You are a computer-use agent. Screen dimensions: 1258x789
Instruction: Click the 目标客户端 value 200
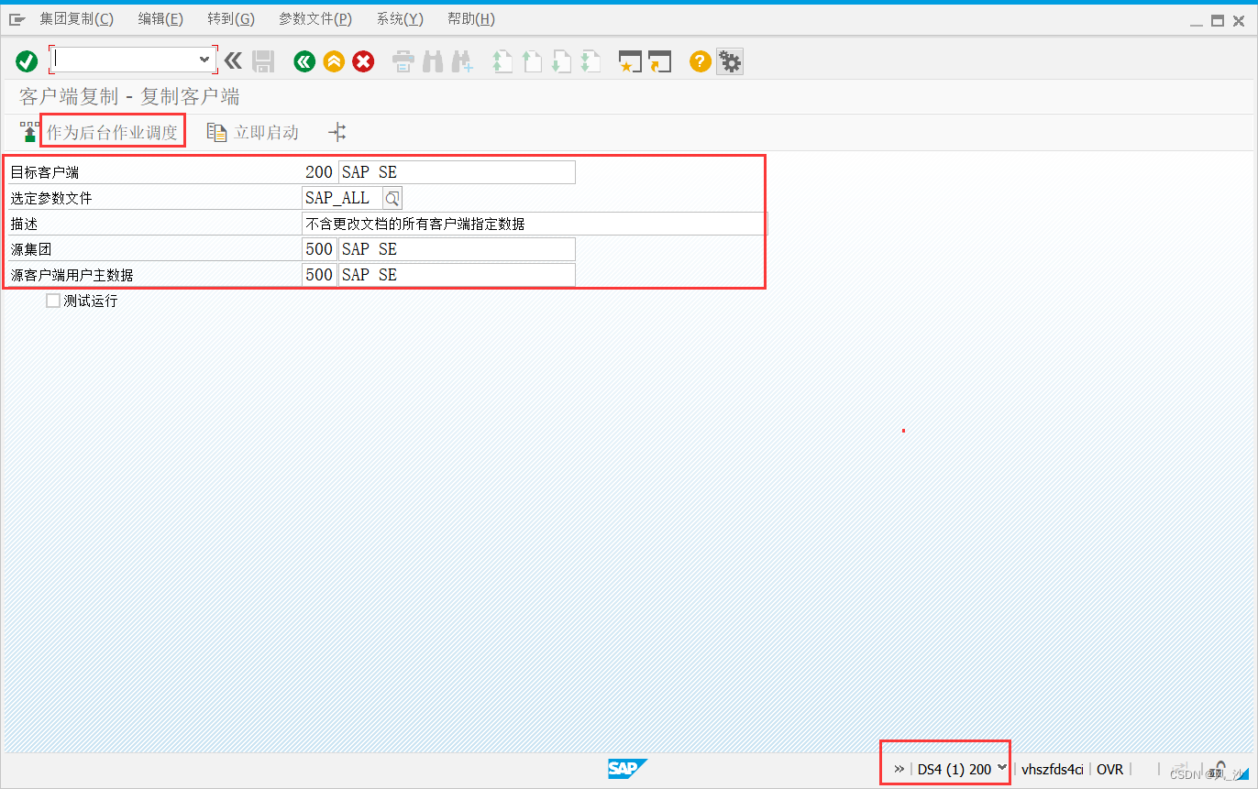319,172
